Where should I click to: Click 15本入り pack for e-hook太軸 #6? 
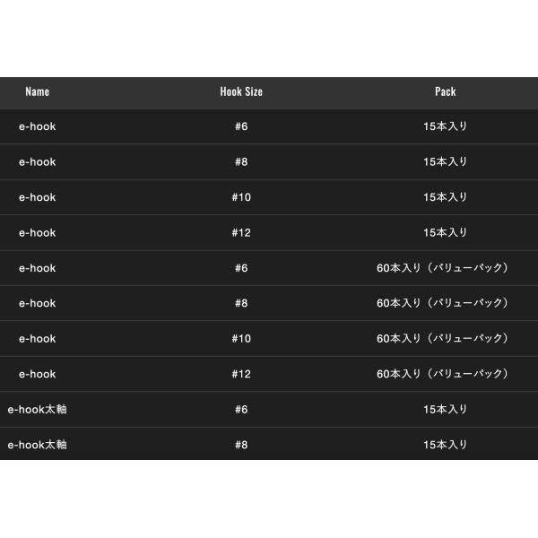pos(445,410)
